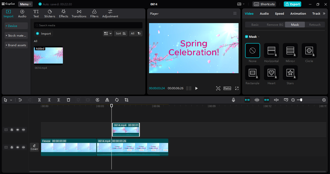Image resolution: width=330 pixels, height=174 pixels.
Task: Select the Heart mask shape
Action: coord(271,73)
